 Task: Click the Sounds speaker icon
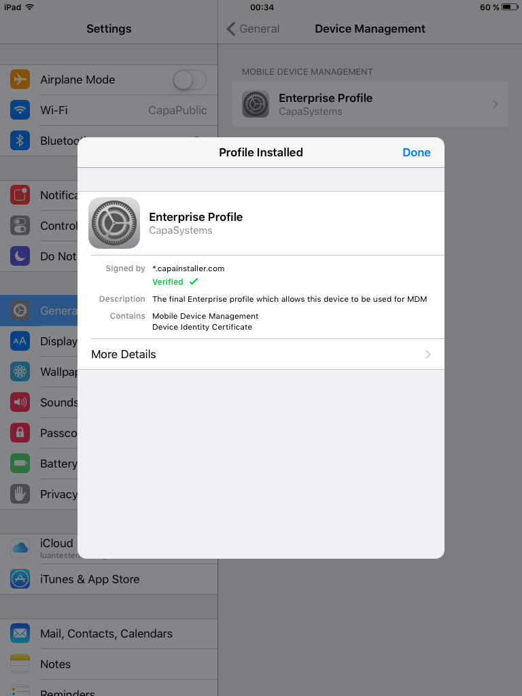click(20, 402)
